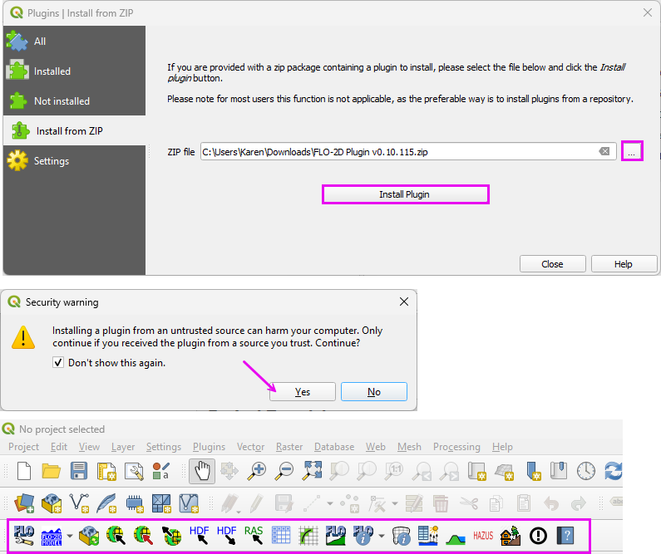Image resolution: width=661 pixels, height=554 pixels.
Task: Click the Save Project floppy disk icon
Action: click(79, 471)
